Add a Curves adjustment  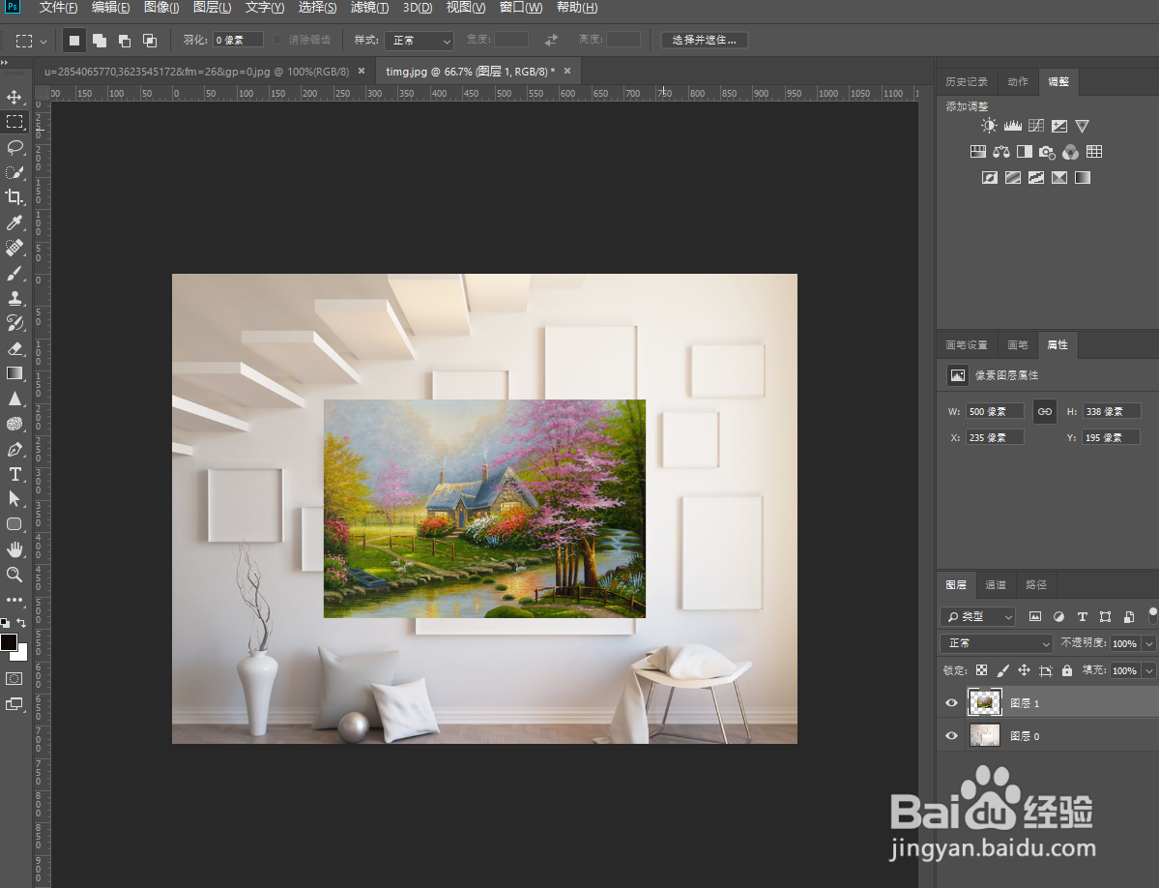click(1036, 126)
